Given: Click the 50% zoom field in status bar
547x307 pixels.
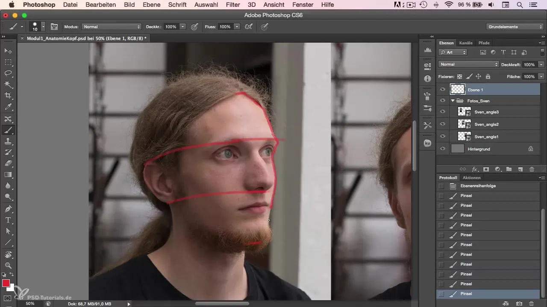Looking at the screenshot, I should pos(30,304).
